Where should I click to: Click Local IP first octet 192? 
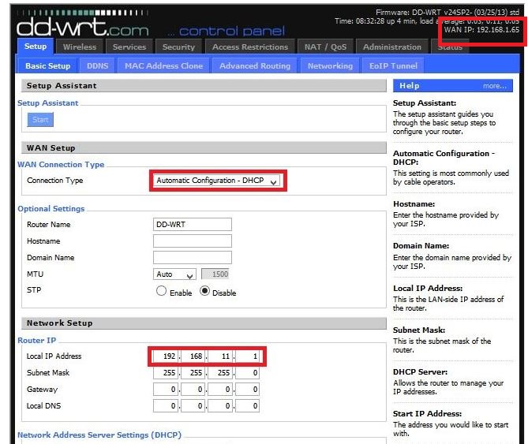tap(166, 356)
